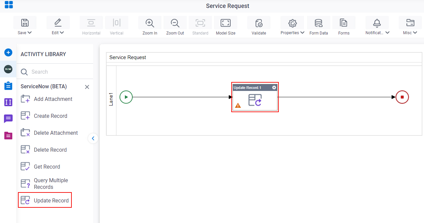Click the ACTIVITY LIBRARY heading
Image resolution: width=424 pixels, height=223 pixels.
[43, 54]
